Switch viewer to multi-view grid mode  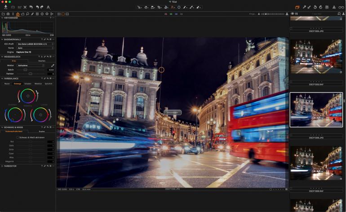coord(59,14)
